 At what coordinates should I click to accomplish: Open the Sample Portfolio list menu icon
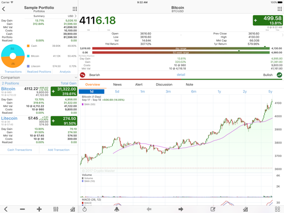tap(75, 9)
